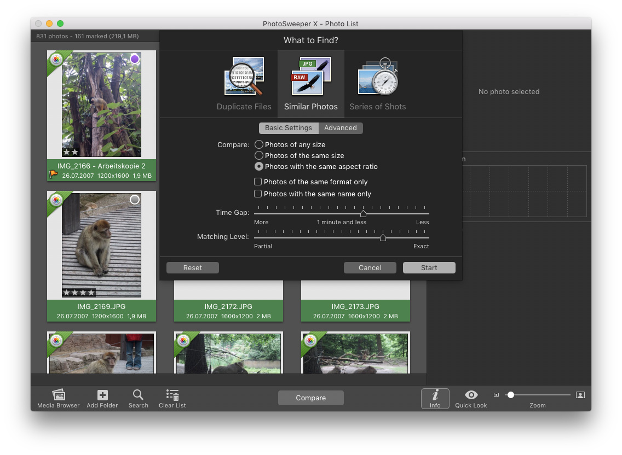Pick the Series of Shots stopwatch icon

pos(377,77)
